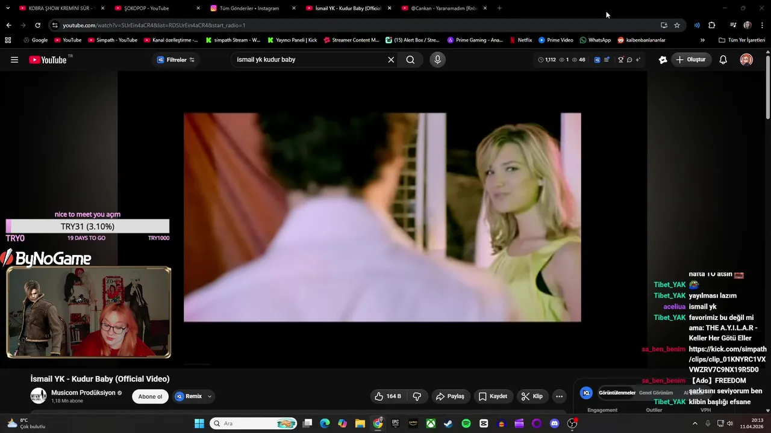Save video with the Kaydet button
Viewport: 771px width, 433px height.
point(493,396)
